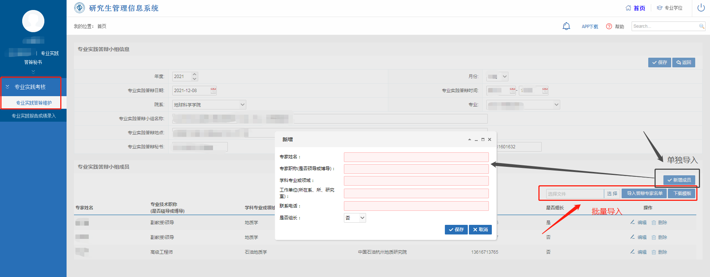Click the help question mark icon
This screenshot has height=277, width=710.
pyautogui.click(x=609, y=26)
